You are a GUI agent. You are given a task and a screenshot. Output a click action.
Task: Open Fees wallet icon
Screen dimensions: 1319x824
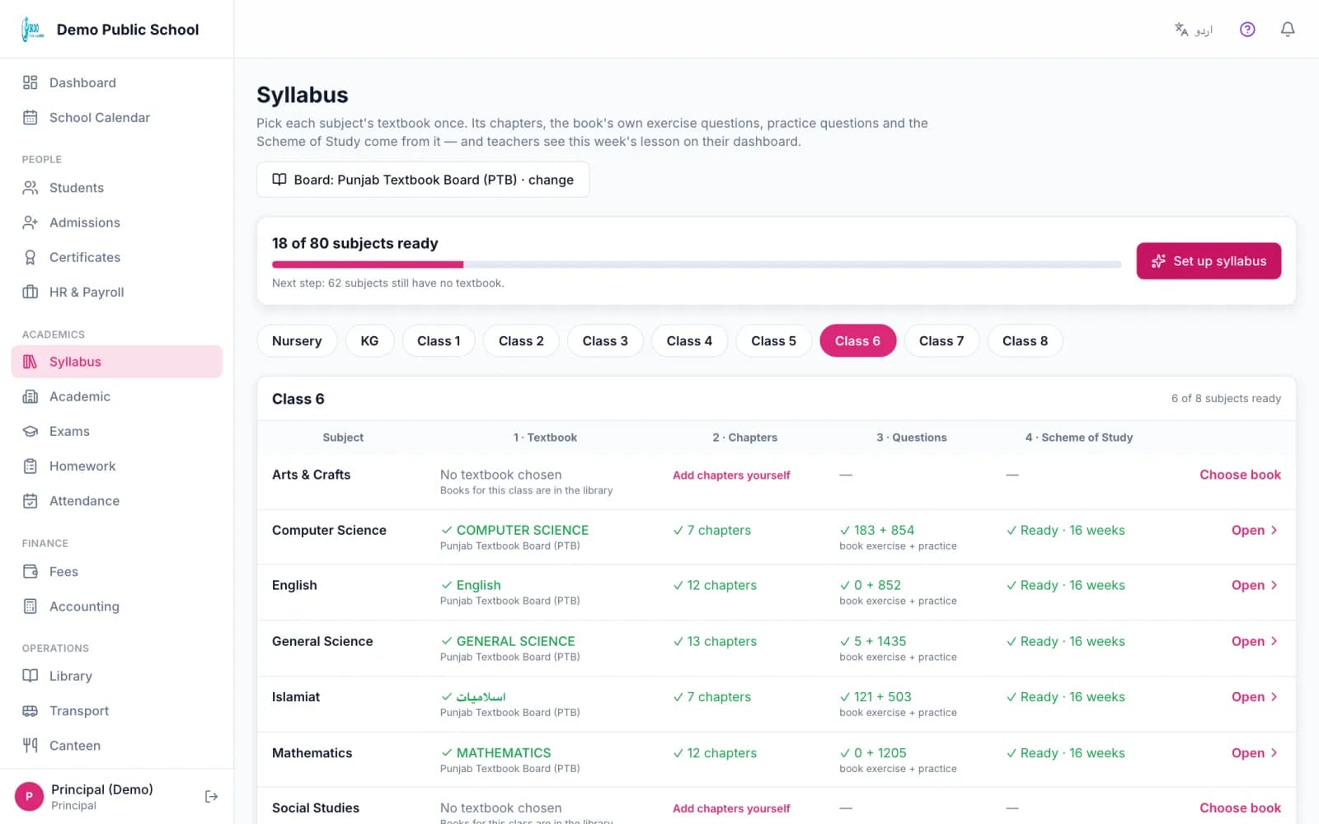(x=31, y=571)
